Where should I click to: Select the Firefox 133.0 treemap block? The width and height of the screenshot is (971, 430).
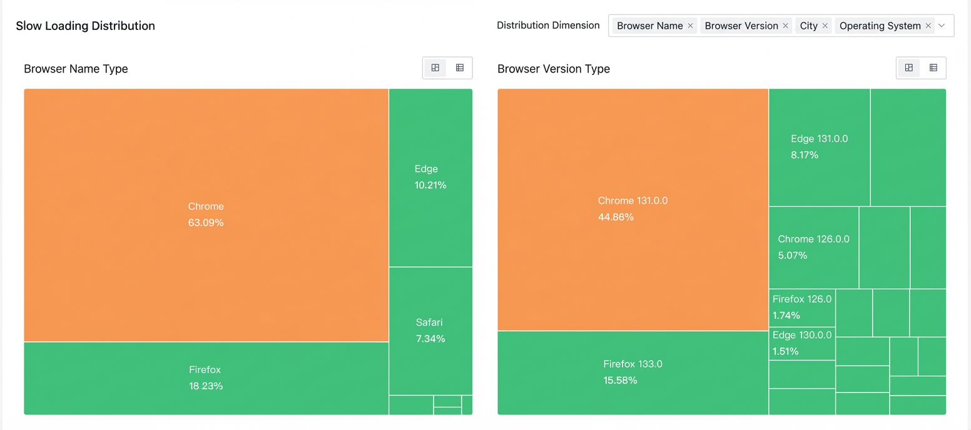[633, 372]
